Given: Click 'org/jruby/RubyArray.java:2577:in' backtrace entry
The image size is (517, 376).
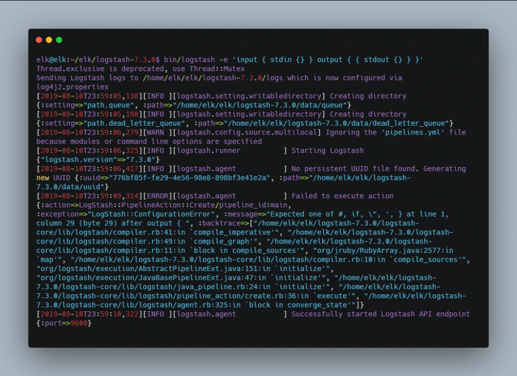Looking at the screenshot, I should (385, 250).
